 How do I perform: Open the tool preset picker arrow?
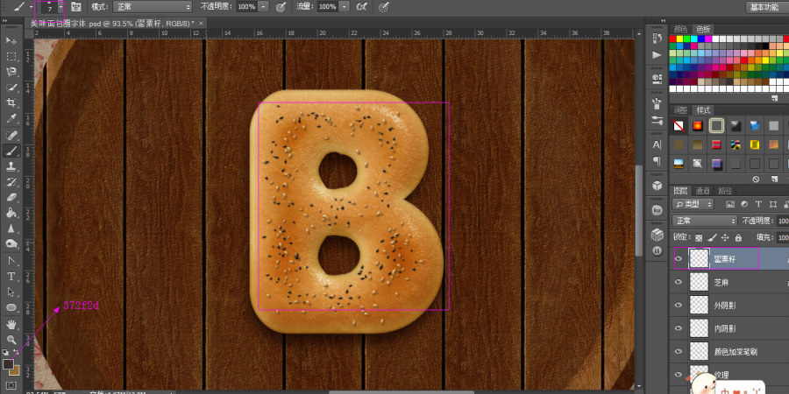[x=31, y=6]
